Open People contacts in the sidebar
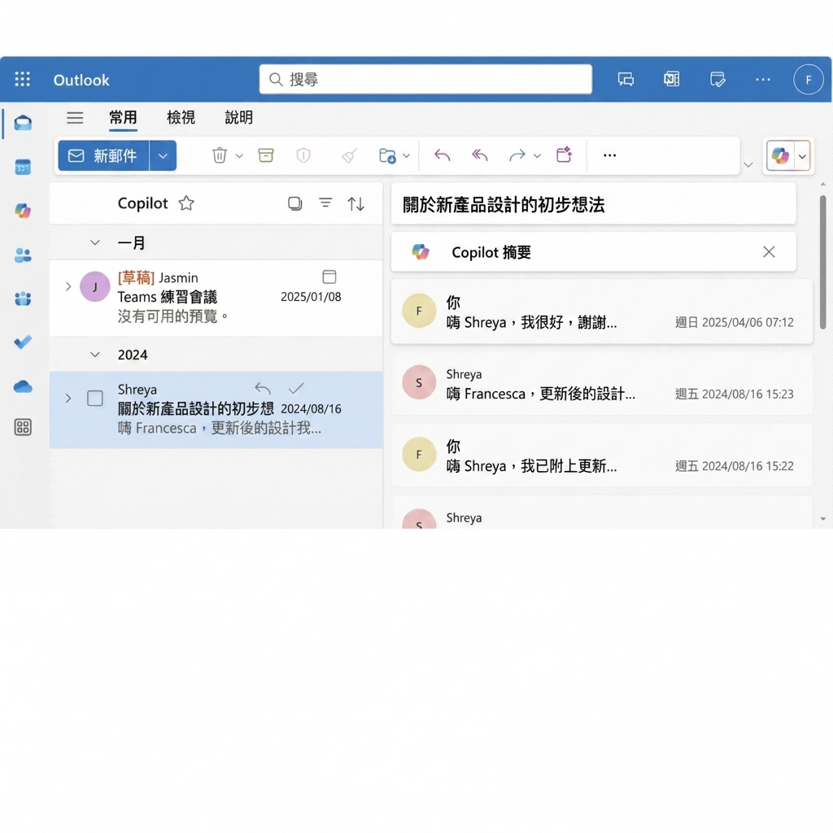Viewport: 833px width, 833px height. click(23, 255)
